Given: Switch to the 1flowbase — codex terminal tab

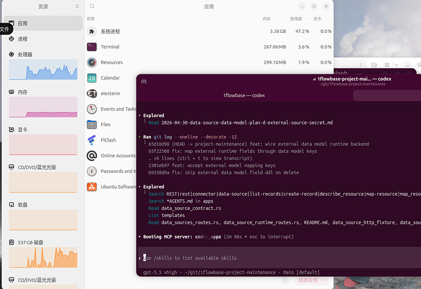Looking at the screenshot, I should coord(244,95).
